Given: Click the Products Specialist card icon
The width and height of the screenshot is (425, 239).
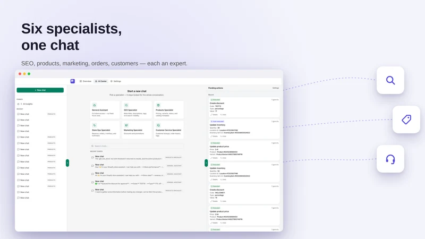Looking at the screenshot, I should (x=158, y=105).
